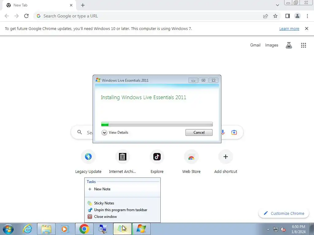Bookmark this tab with the star icon
This screenshot has height=235, width=314.
point(275,16)
